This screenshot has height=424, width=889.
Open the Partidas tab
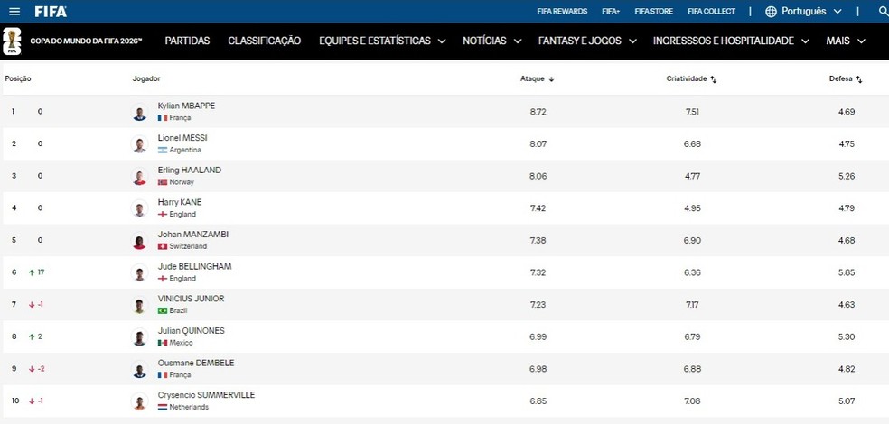(x=187, y=41)
